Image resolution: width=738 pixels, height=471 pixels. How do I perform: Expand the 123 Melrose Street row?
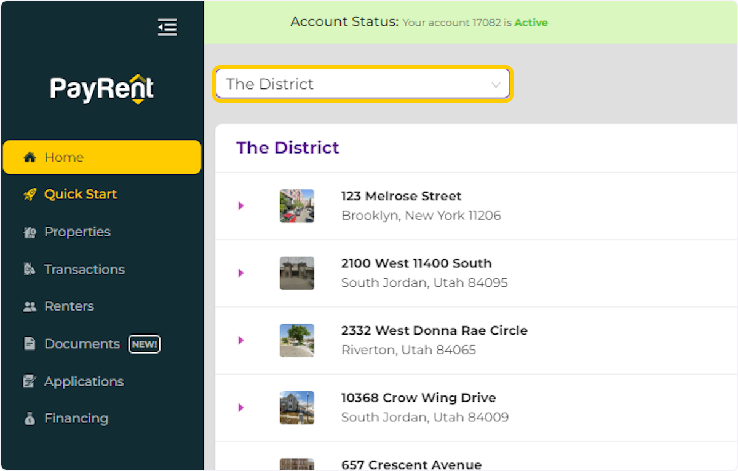pyautogui.click(x=241, y=206)
